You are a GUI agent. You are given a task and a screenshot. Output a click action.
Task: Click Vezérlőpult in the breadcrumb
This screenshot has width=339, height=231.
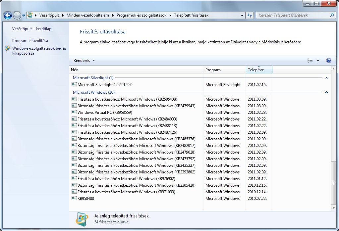pyautogui.click(x=49, y=15)
